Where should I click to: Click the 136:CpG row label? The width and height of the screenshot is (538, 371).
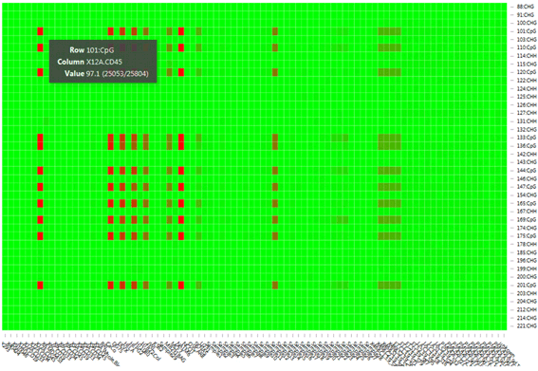tap(527, 146)
